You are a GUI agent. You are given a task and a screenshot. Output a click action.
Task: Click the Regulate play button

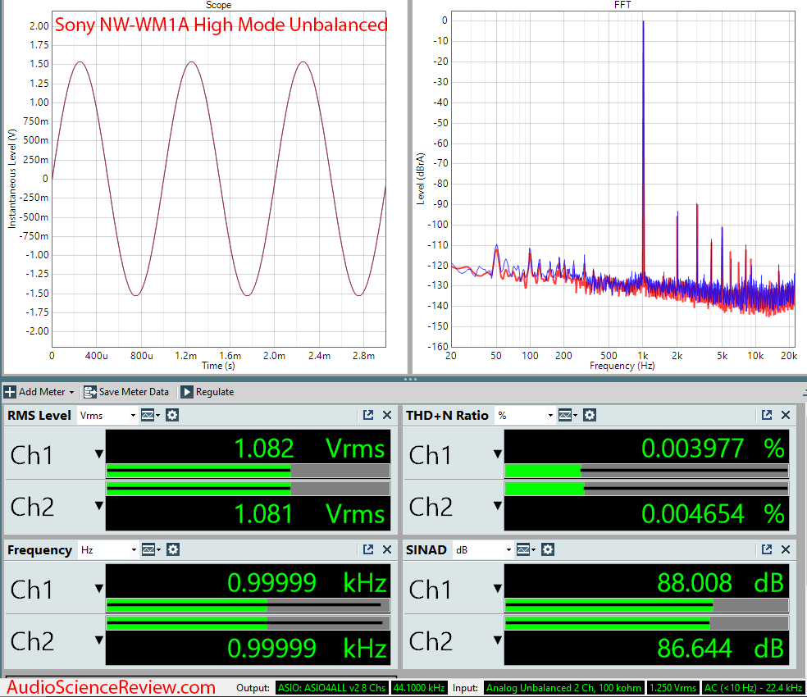[x=187, y=392]
